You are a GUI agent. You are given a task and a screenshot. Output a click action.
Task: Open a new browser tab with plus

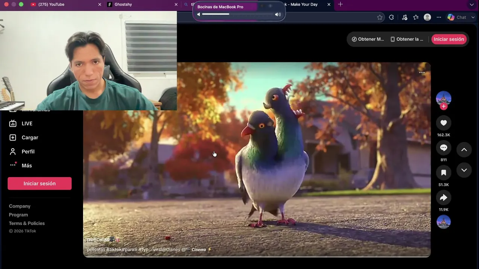click(340, 4)
